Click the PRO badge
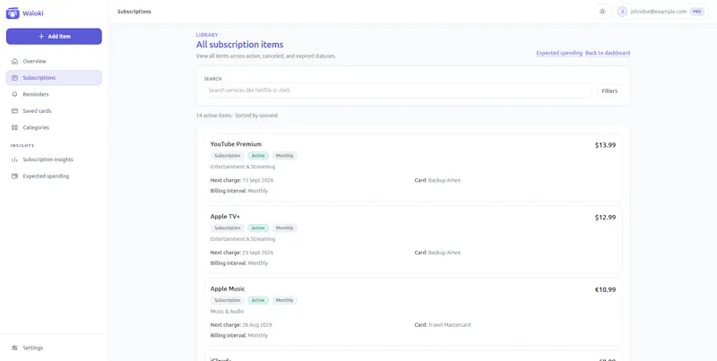Image resolution: width=717 pixels, height=361 pixels. (697, 12)
